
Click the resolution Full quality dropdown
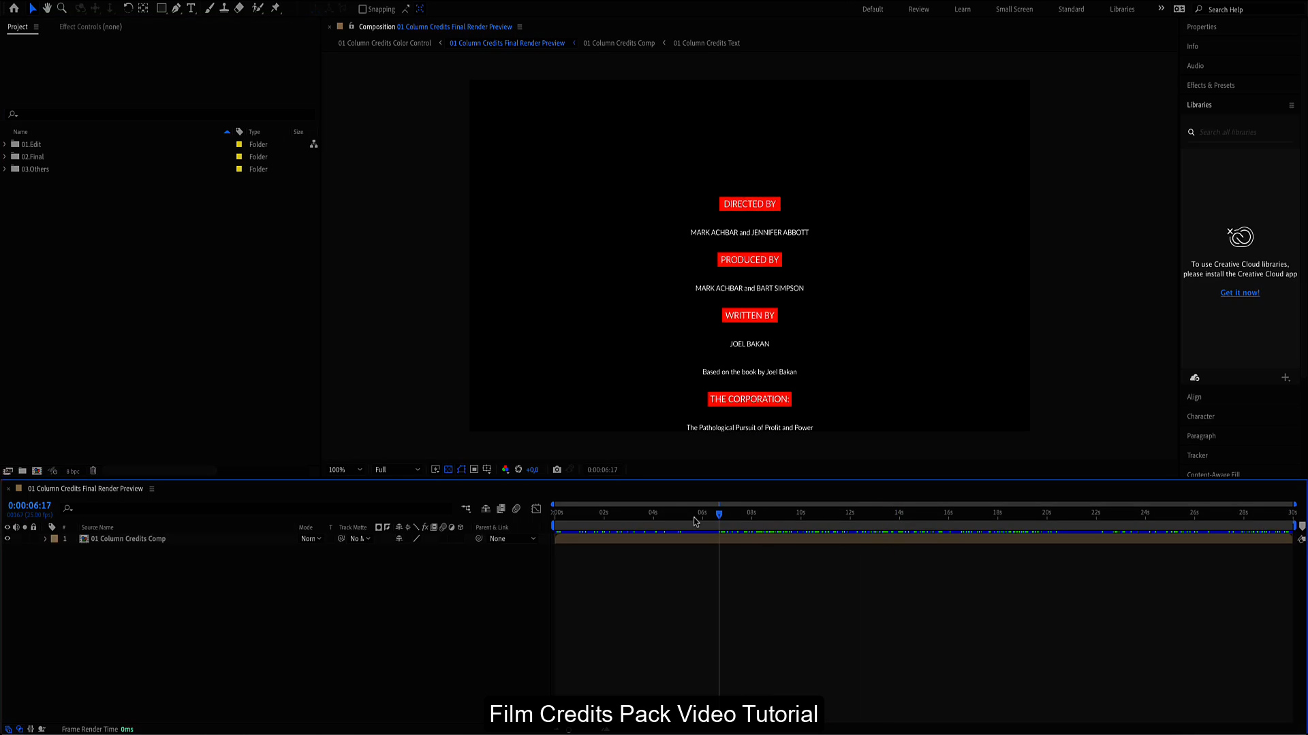[396, 470]
